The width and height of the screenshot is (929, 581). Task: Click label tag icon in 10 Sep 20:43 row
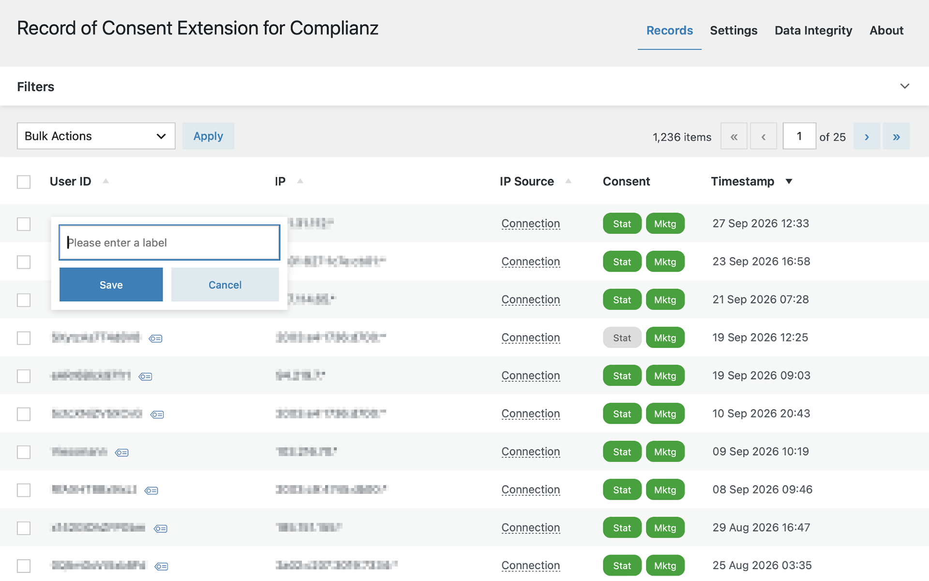pos(157,414)
